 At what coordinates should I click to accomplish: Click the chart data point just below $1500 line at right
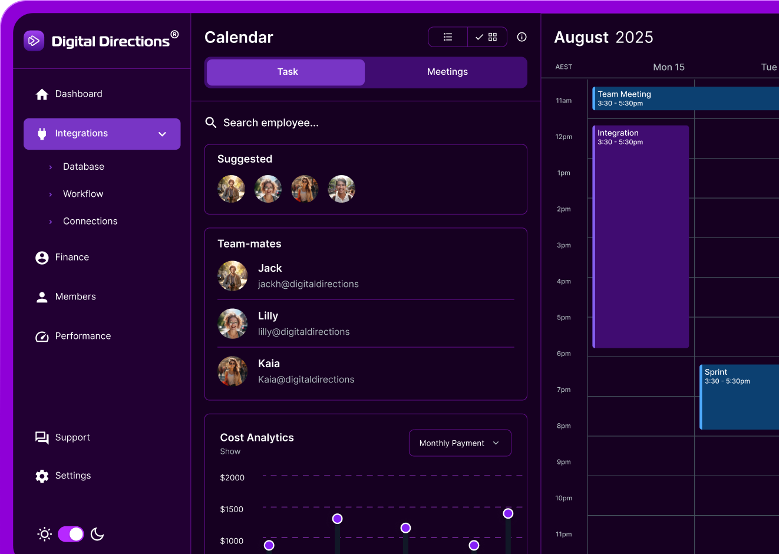508,513
